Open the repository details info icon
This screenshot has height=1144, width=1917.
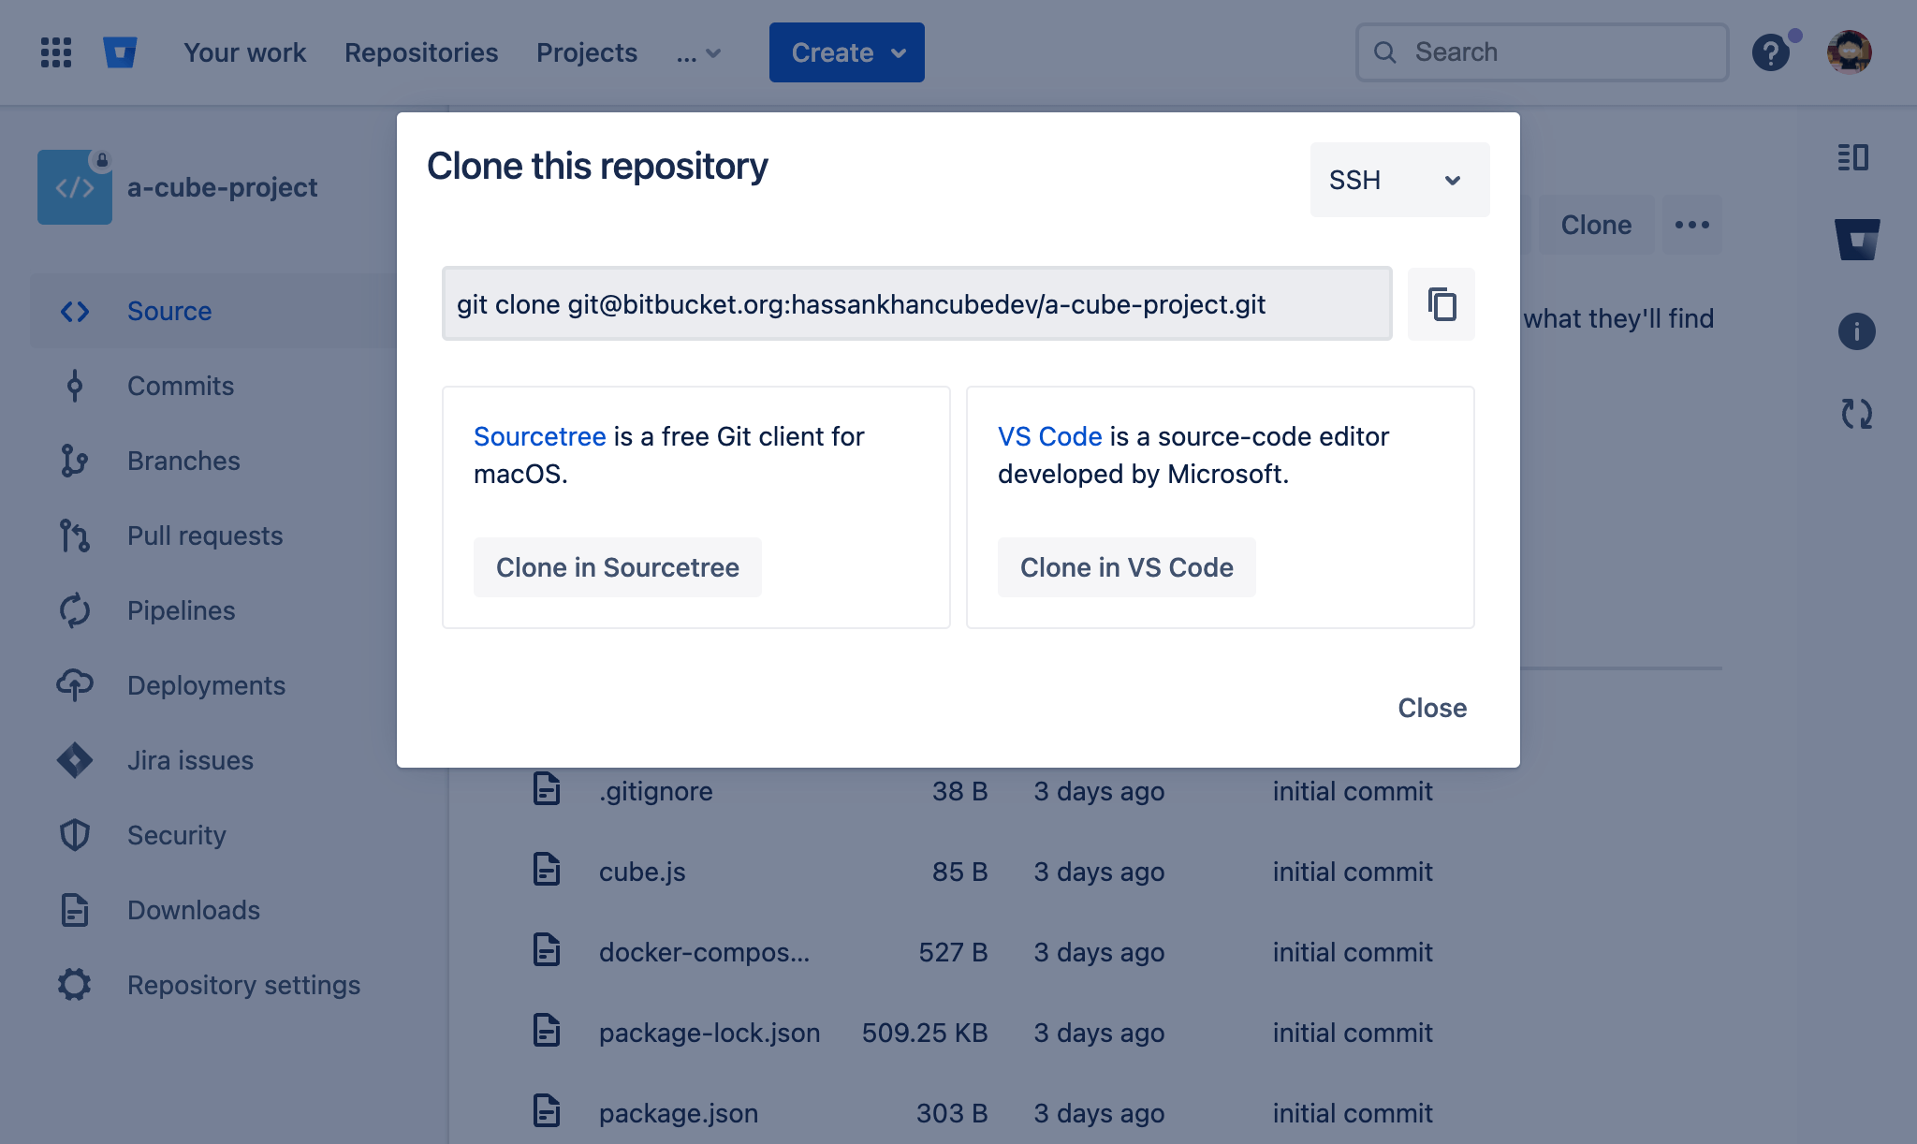[1857, 331]
